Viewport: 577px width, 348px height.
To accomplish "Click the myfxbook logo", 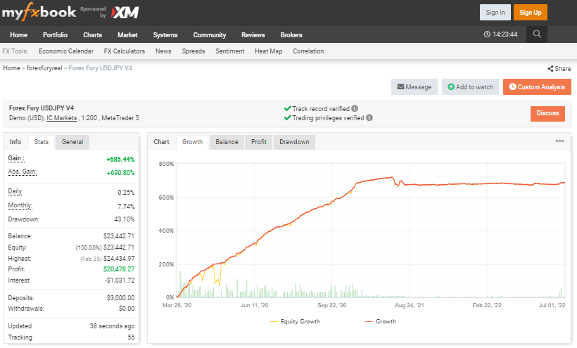I will pos(38,12).
